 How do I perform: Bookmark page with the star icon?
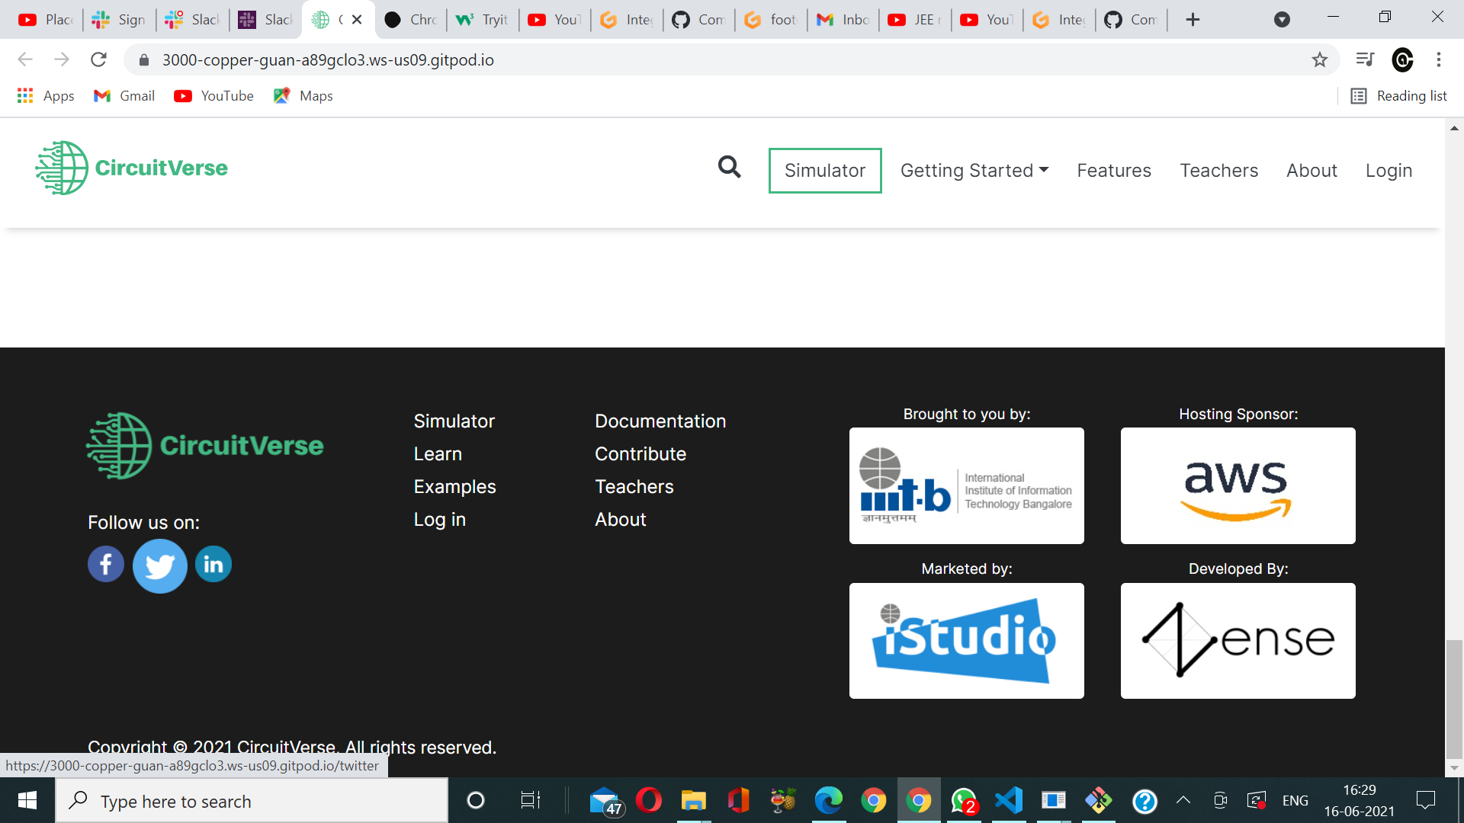[1320, 59]
